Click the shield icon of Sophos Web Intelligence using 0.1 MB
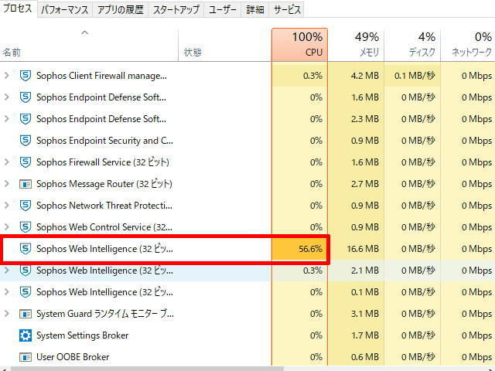The height and width of the screenshot is (371, 495). (x=26, y=292)
